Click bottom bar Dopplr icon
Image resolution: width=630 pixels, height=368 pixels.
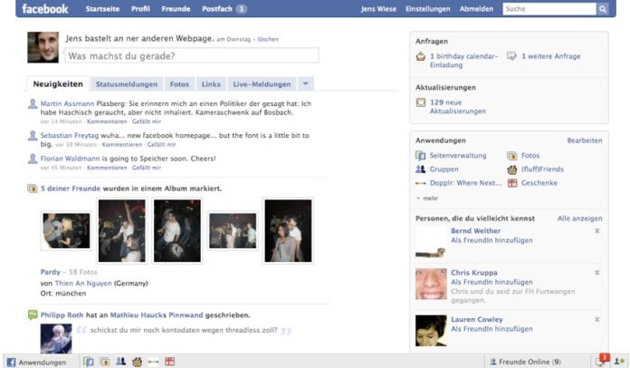point(154,362)
